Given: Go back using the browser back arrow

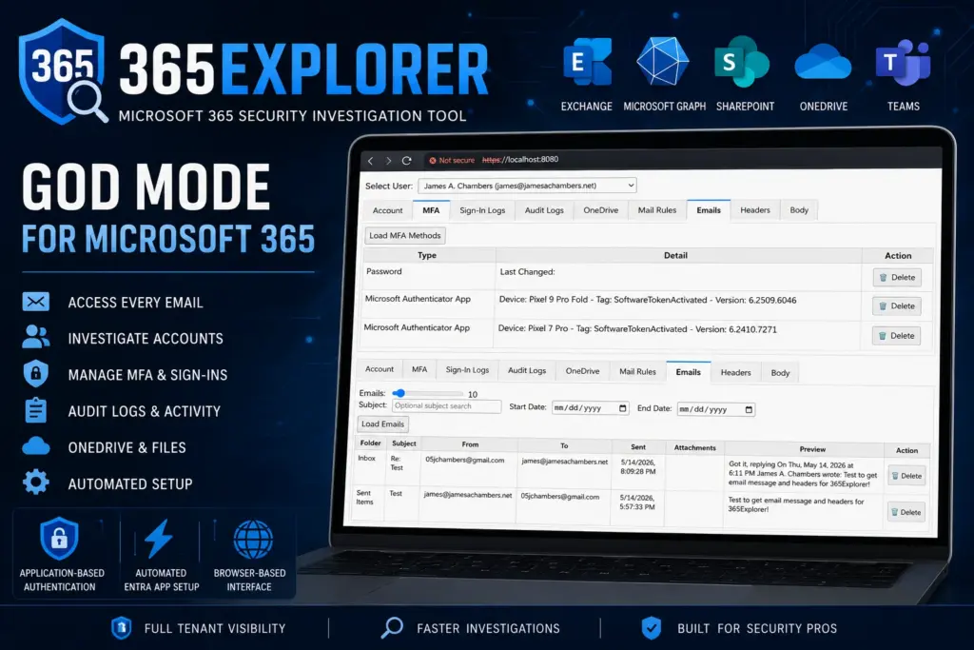Looking at the screenshot, I should coord(370,160).
